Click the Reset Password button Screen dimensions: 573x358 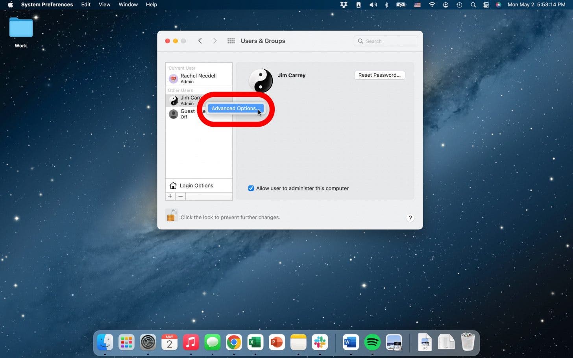point(379,75)
